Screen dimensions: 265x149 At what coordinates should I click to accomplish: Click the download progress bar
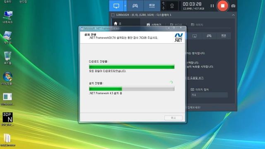[132, 67]
